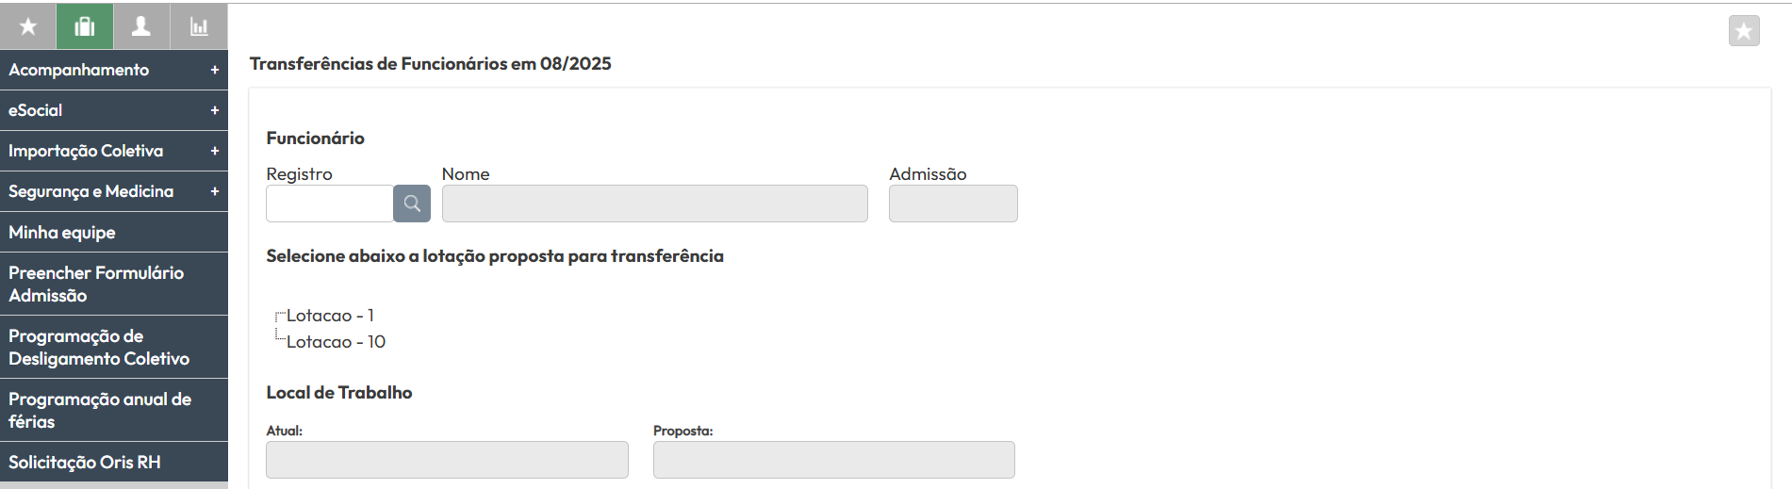Open Programação anual de férias
This screenshot has width=1792, height=489.
point(100,410)
